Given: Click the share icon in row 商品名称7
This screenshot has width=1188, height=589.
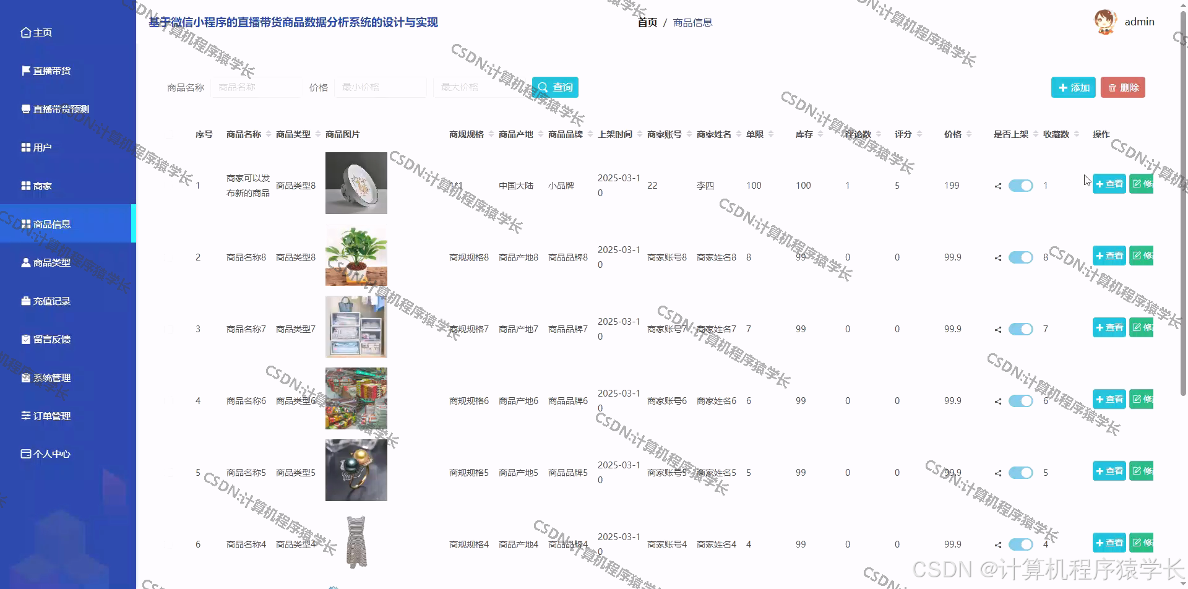Looking at the screenshot, I should 998,329.
